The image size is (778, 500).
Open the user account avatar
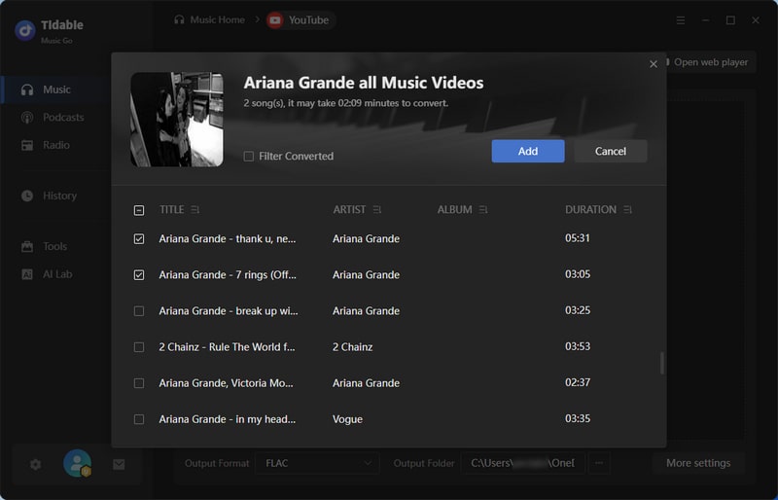[x=78, y=463]
